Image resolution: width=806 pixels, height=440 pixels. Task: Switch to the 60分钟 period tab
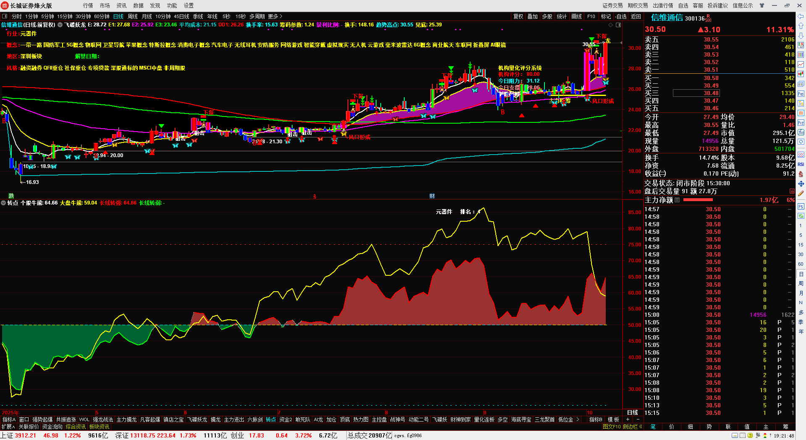click(102, 16)
